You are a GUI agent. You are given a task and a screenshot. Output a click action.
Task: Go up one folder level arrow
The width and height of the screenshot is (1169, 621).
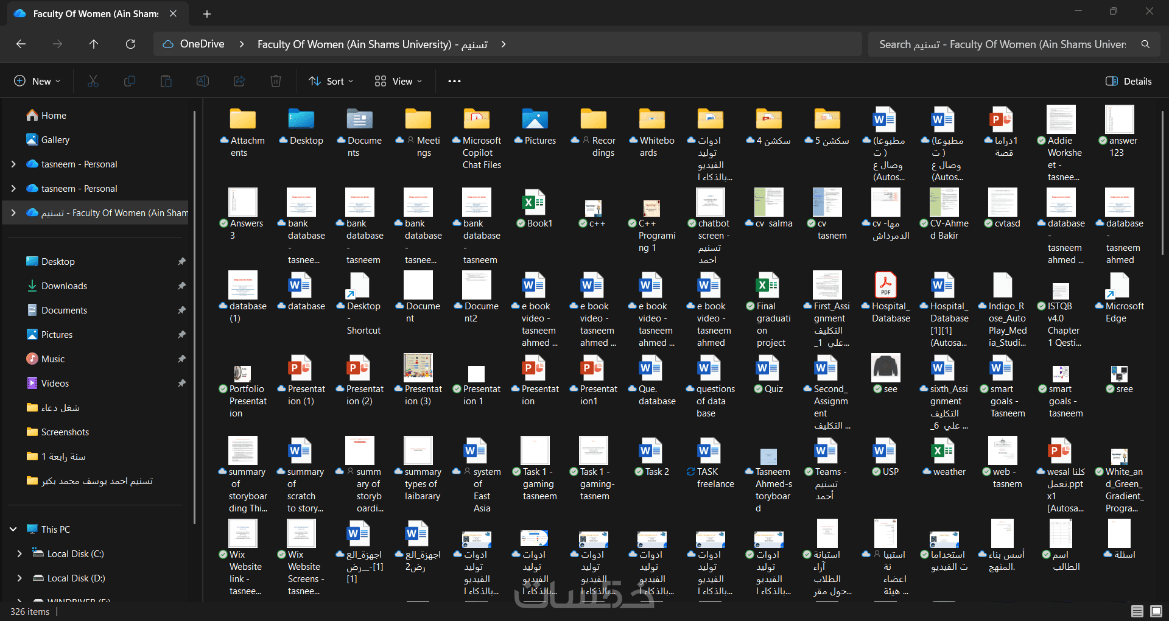[94, 44]
